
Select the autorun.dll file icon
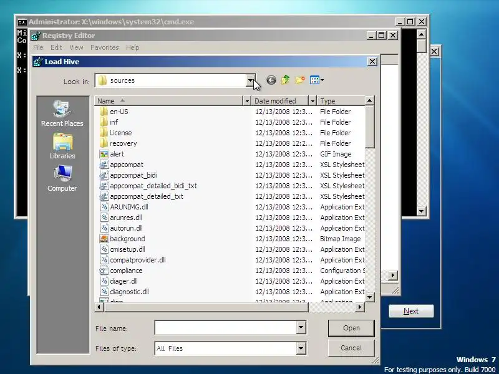pos(104,228)
